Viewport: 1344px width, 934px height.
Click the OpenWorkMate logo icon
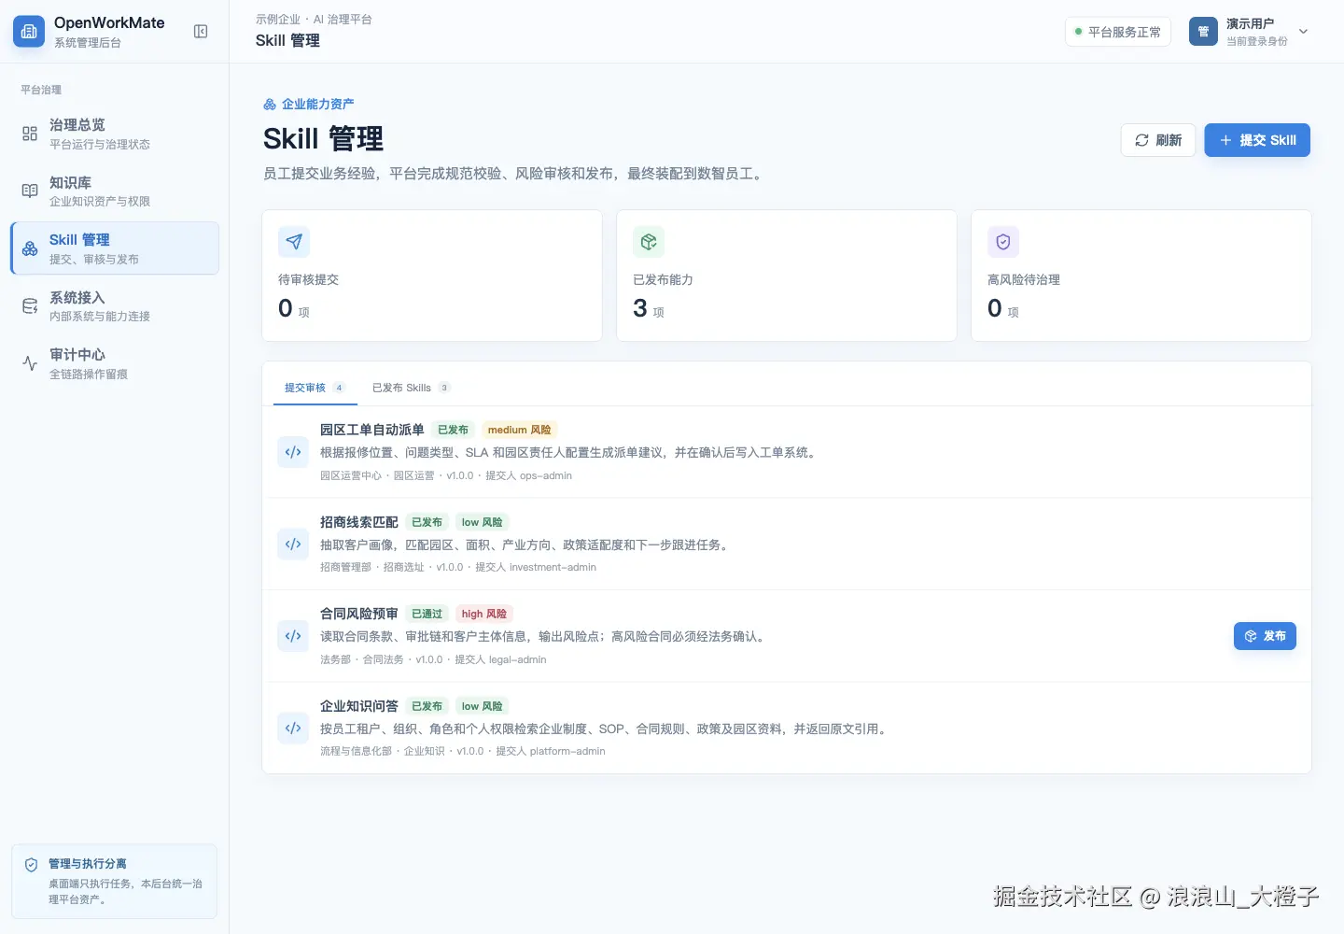29,32
